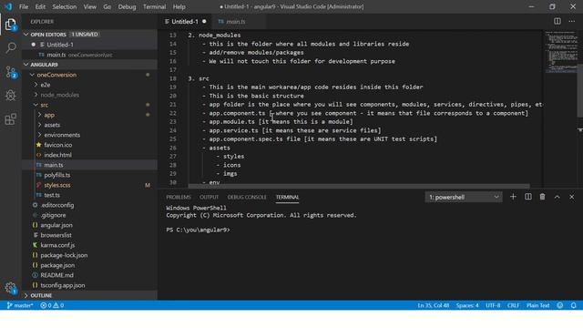Split the terminal pane
Image resolution: width=583 pixels, height=328 pixels.
tap(528, 197)
